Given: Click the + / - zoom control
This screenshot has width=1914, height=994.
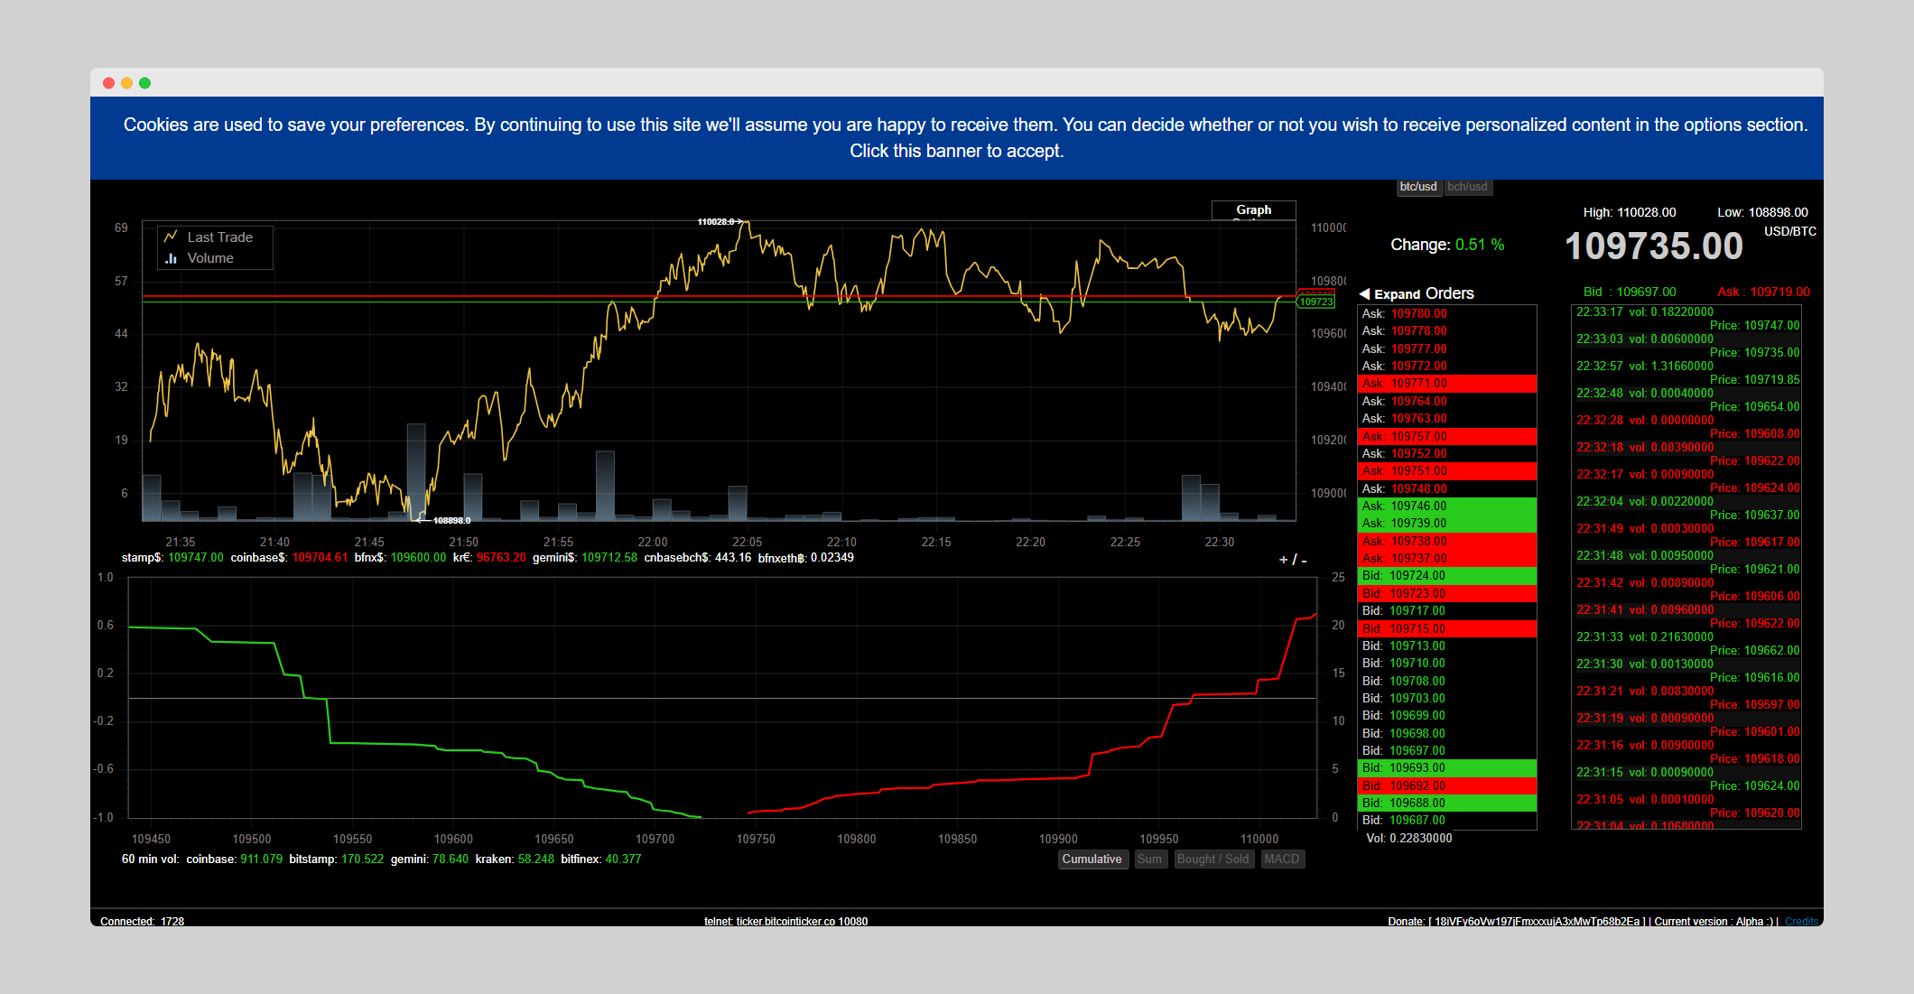Looking at the screenshot, I should coord(1292,560).
